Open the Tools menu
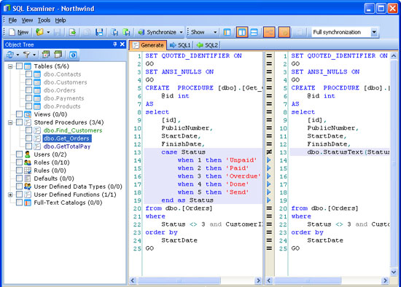The width and height of the screenshot is (401, 287). (x=44, y=20)
